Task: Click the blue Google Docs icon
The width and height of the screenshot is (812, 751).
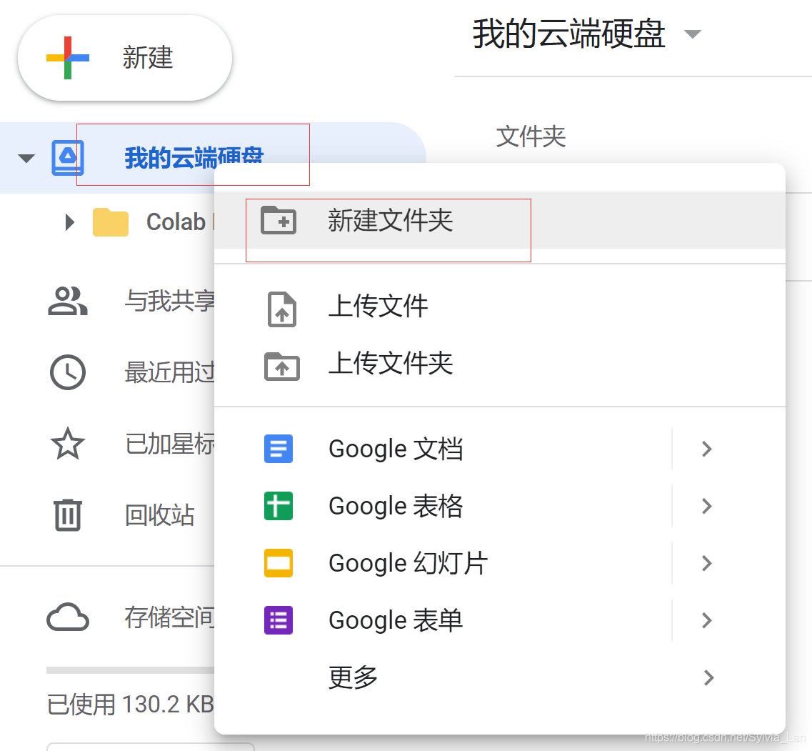Action: coord(279,449)
